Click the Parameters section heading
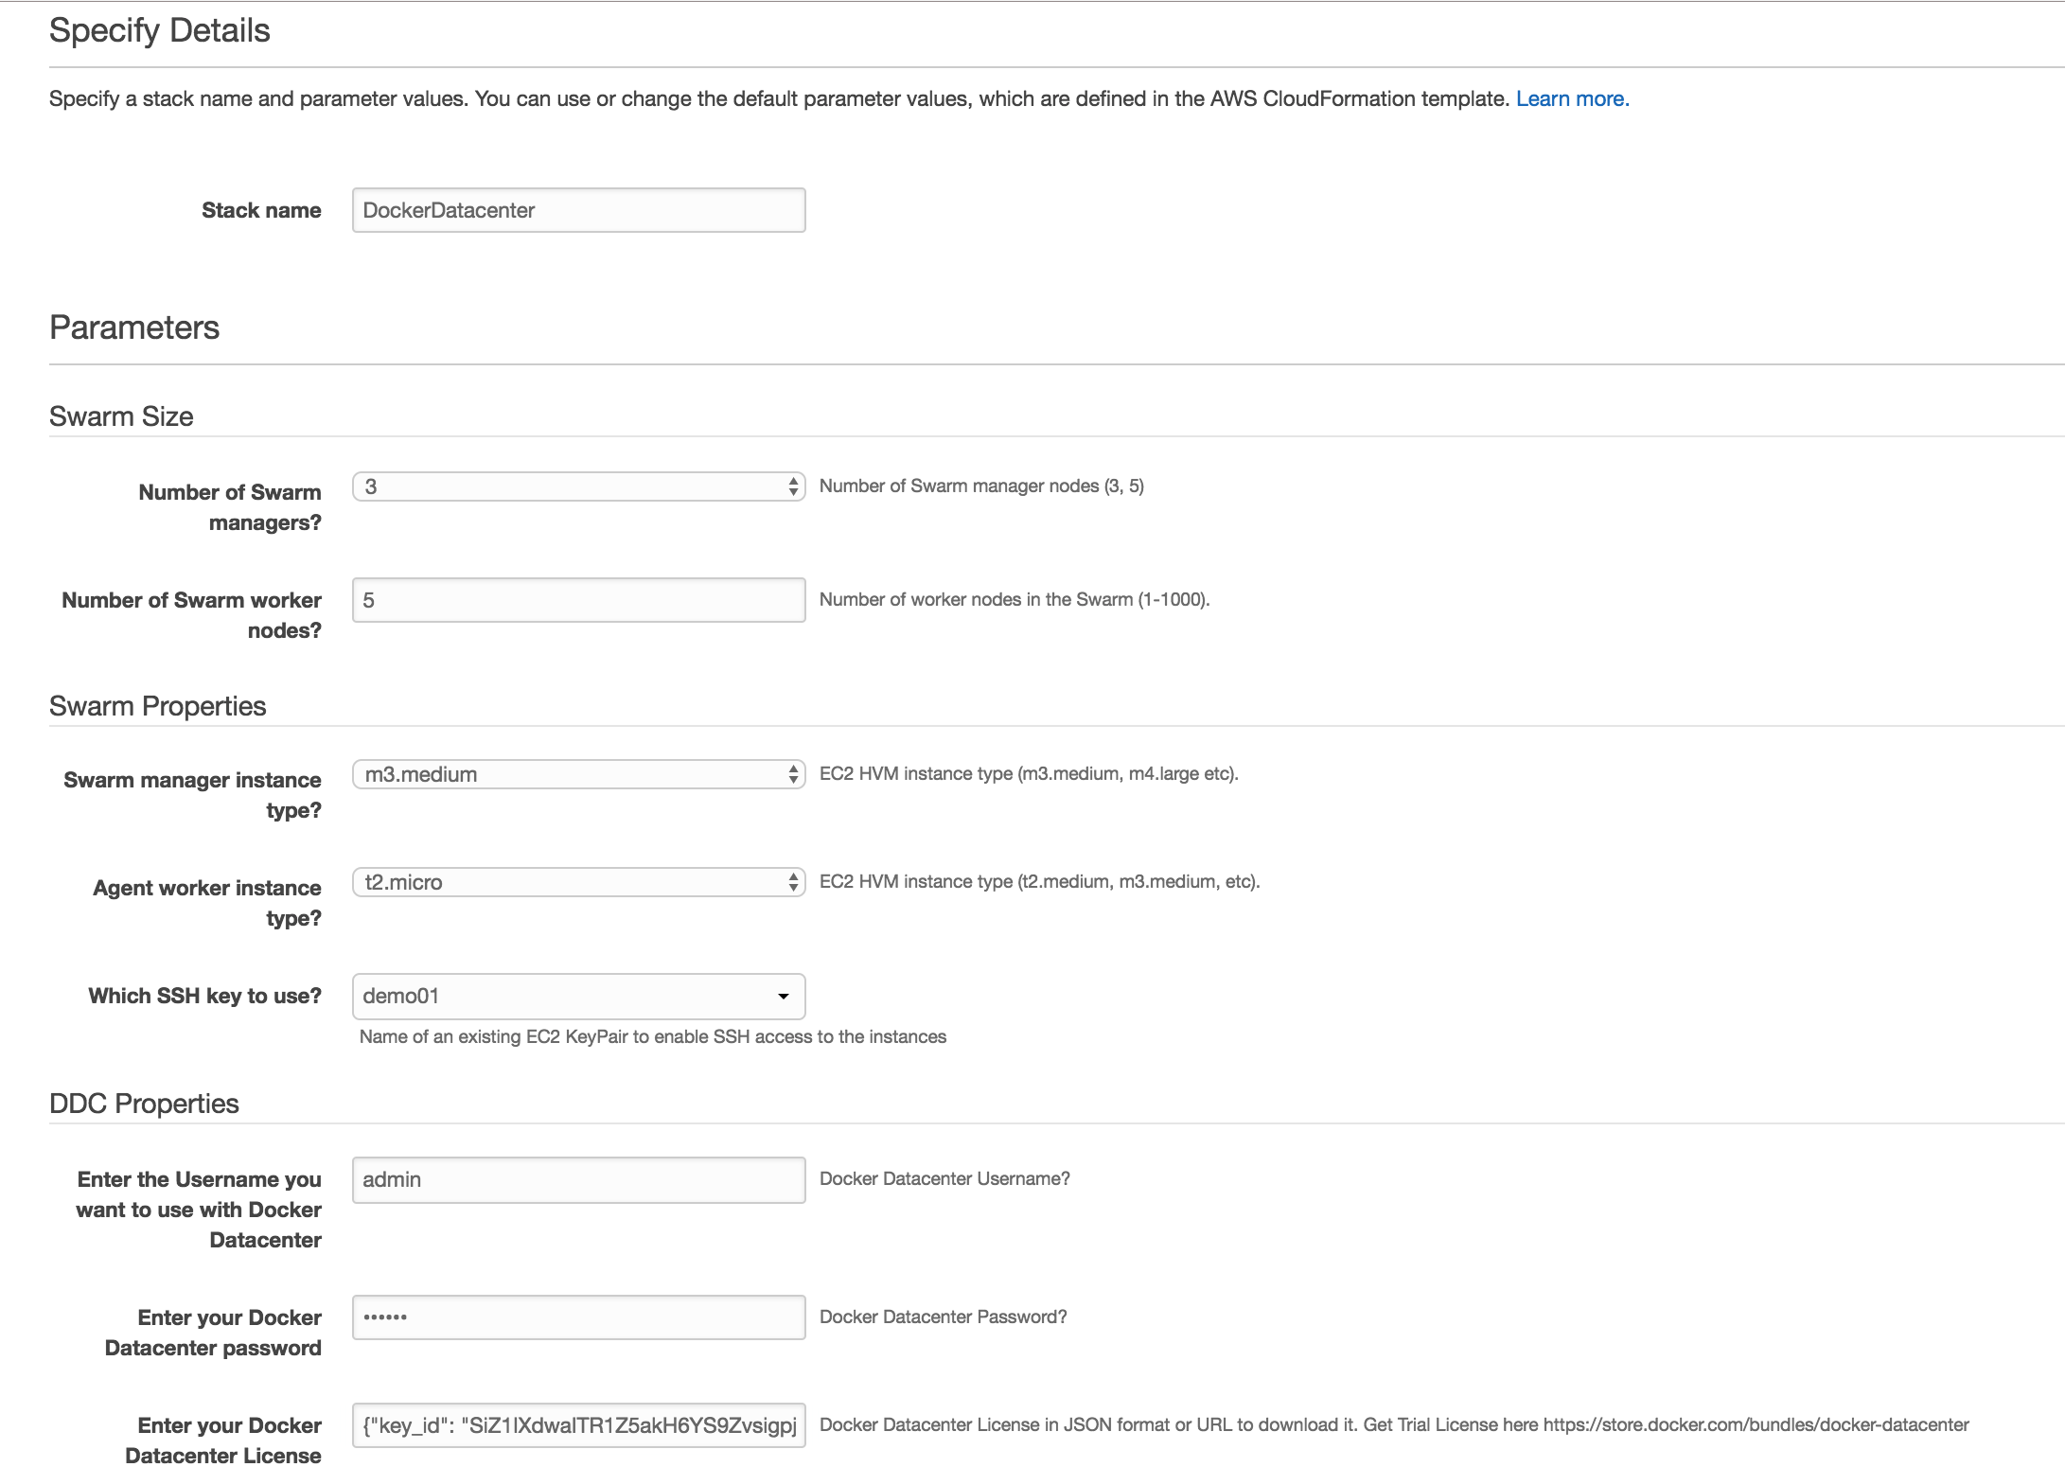Screen dimensions: 2065x1467 (x=134, y=327)
